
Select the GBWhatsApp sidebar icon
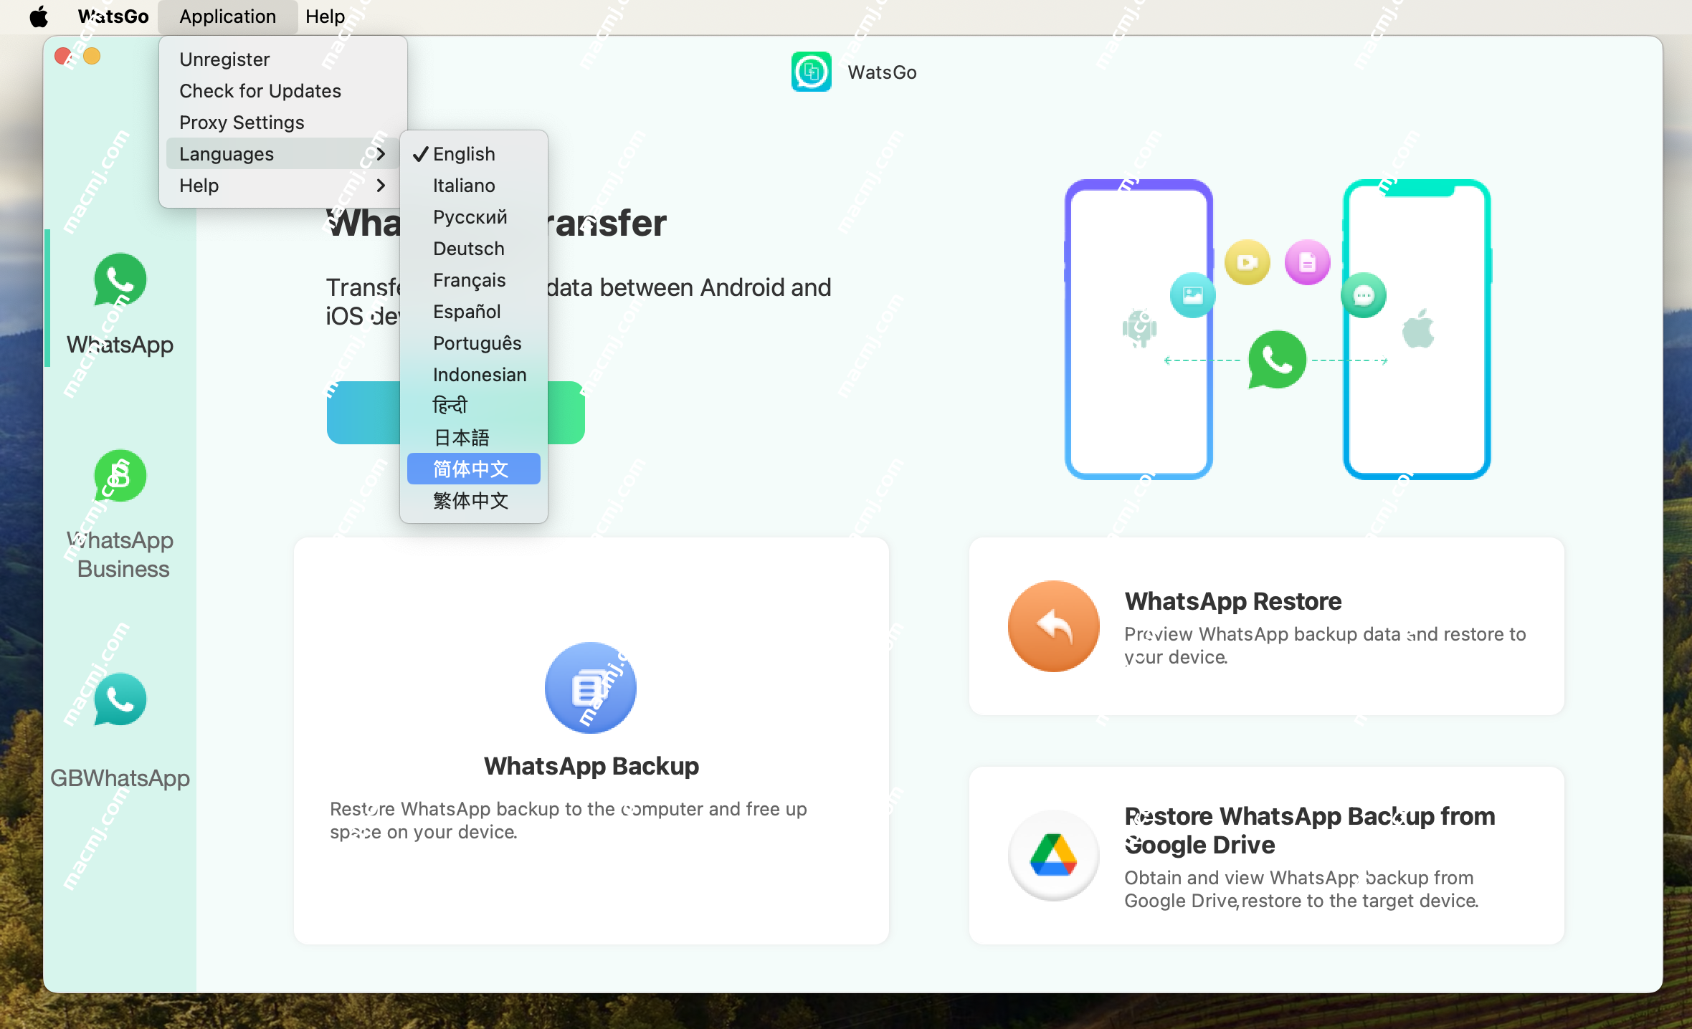tap(120, 699)
